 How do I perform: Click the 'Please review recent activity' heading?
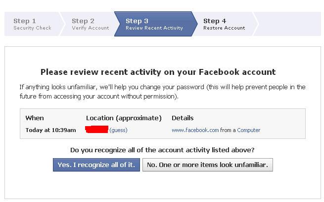click(158, 72)
